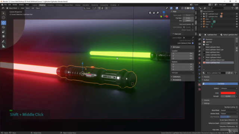Open the Render menu
The height and width of the screenshot is (134, 239).
(x=15, y=5)
